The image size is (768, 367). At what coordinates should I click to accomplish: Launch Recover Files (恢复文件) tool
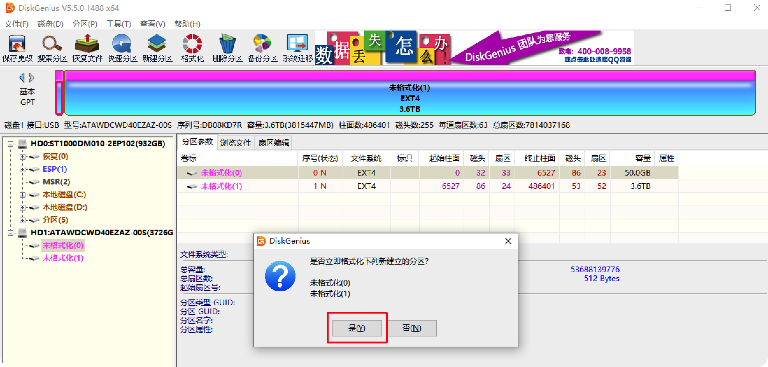(x=87, y=48)
